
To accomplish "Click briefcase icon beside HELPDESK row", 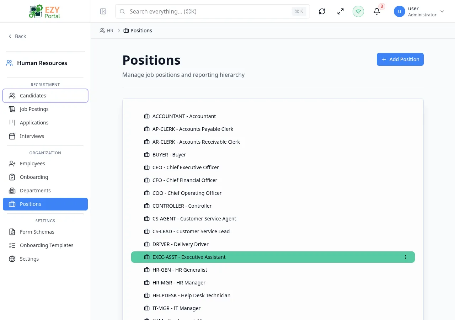I will pyautogui.click(x=147, y=295).
